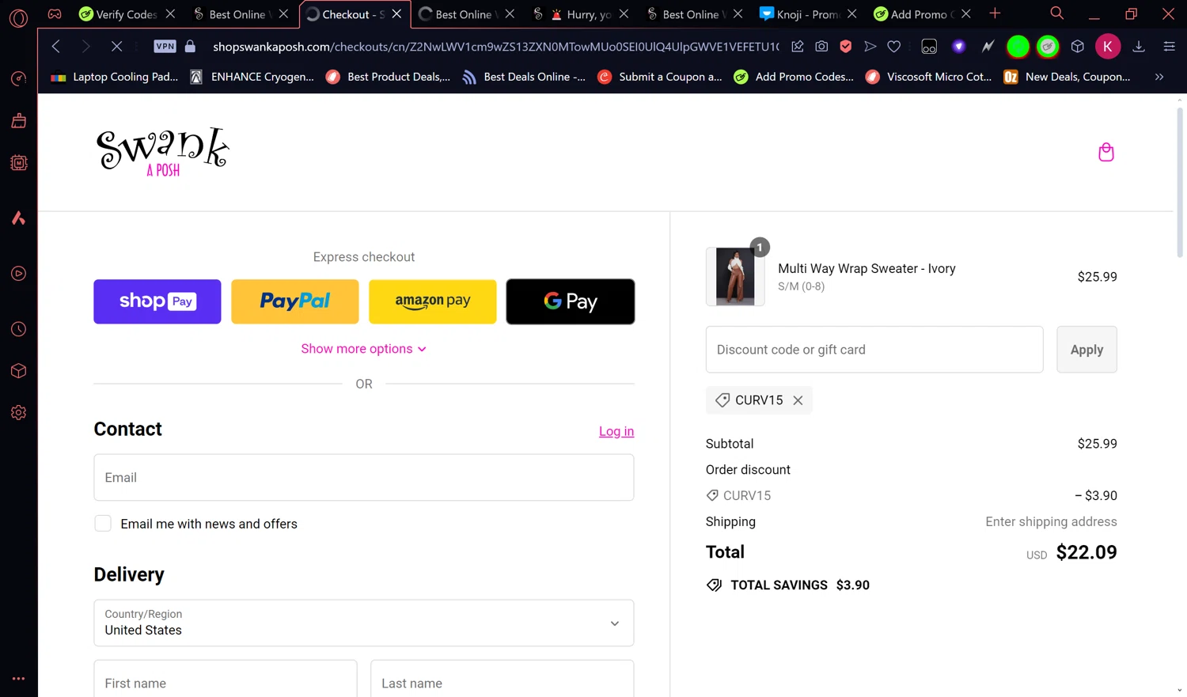Open History clock icon in sidebar
Screen dimensions: 1187x697
click(x=18, y=329)
